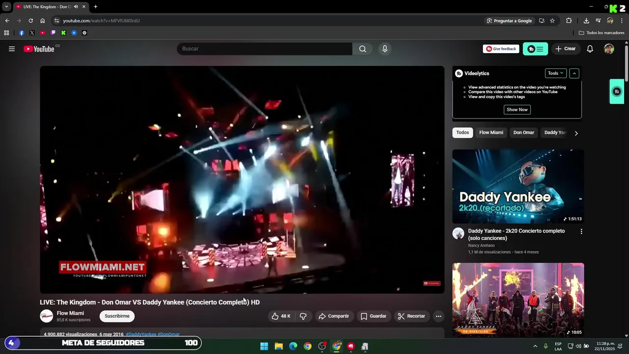This screenshot has height=354, width=629.
Task: Open the media control icon in toolbar
Action: pyautogui.click(x=598, y=21)
